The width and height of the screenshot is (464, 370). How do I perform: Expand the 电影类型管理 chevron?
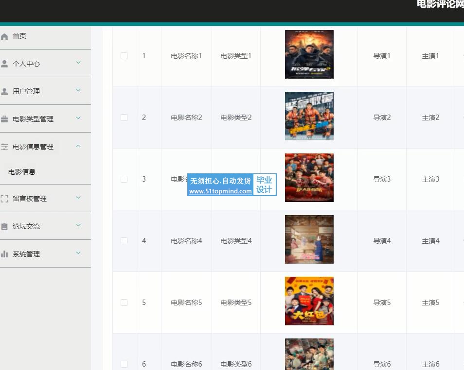point(78,118)
